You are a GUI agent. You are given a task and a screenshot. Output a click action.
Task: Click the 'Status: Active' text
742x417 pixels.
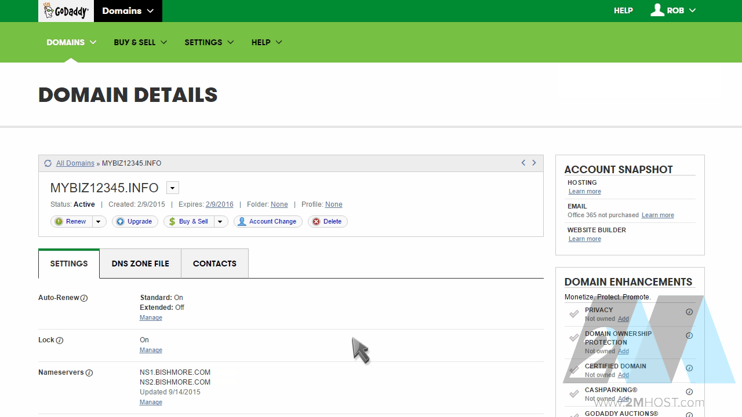click(72, 204)
